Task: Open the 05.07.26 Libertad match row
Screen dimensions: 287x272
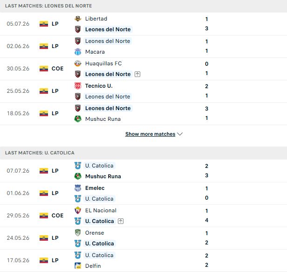Action: click(143, 24)
